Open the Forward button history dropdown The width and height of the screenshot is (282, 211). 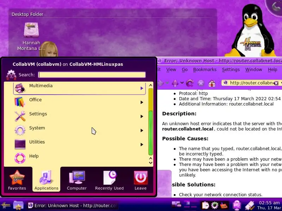[x=167, y=83]
